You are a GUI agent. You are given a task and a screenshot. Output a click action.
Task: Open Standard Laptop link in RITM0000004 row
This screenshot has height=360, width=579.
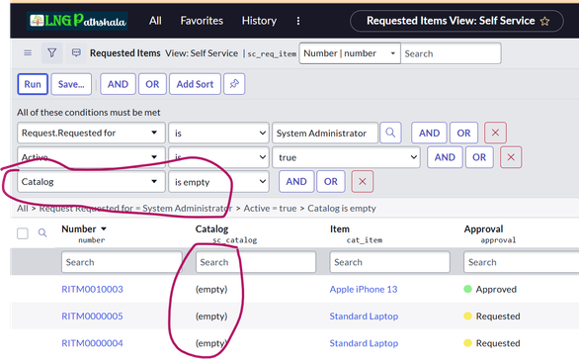point(364,343)
